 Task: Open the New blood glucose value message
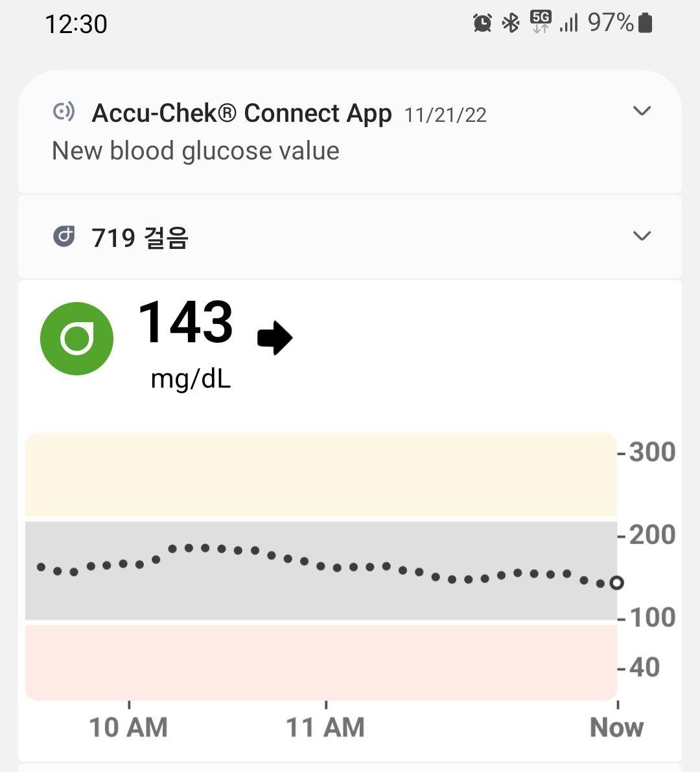[x=196, y=150]
